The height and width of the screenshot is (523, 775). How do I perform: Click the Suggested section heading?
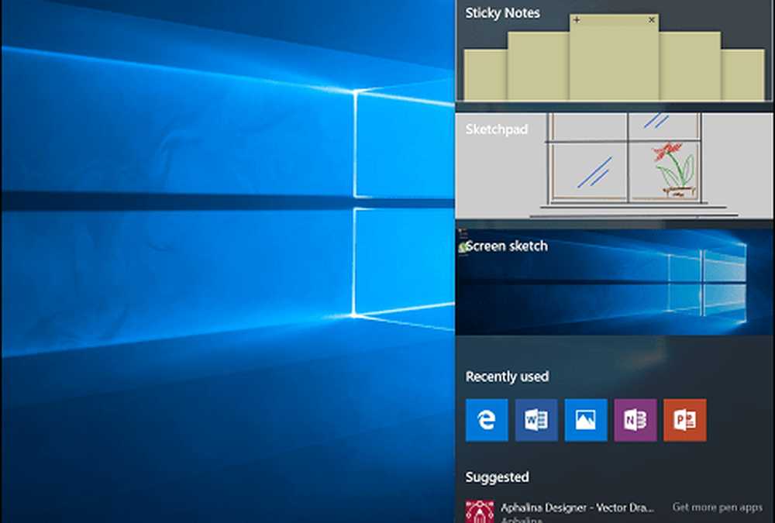pos(497,477)
